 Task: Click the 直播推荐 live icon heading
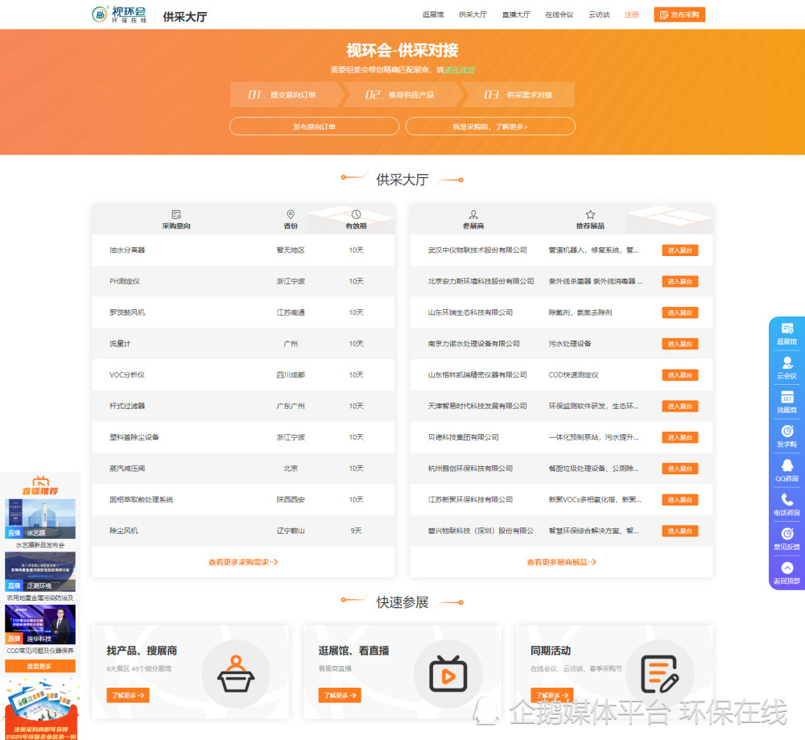(x=40, y=486)
